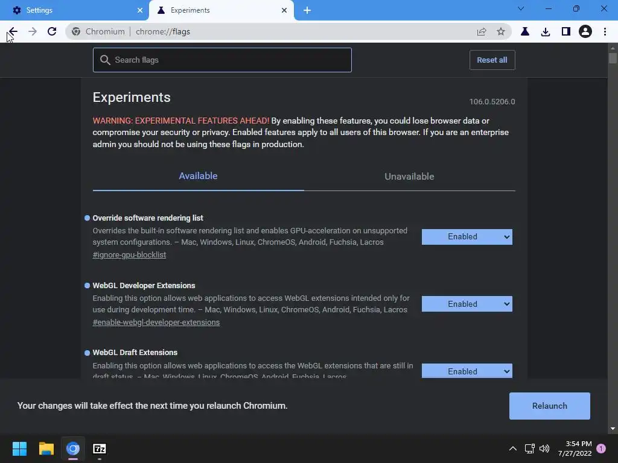The height and width of the screenshot is (463, 618).
Task: Open the Experiments flask toolbar icon
Action: (525, 31)
